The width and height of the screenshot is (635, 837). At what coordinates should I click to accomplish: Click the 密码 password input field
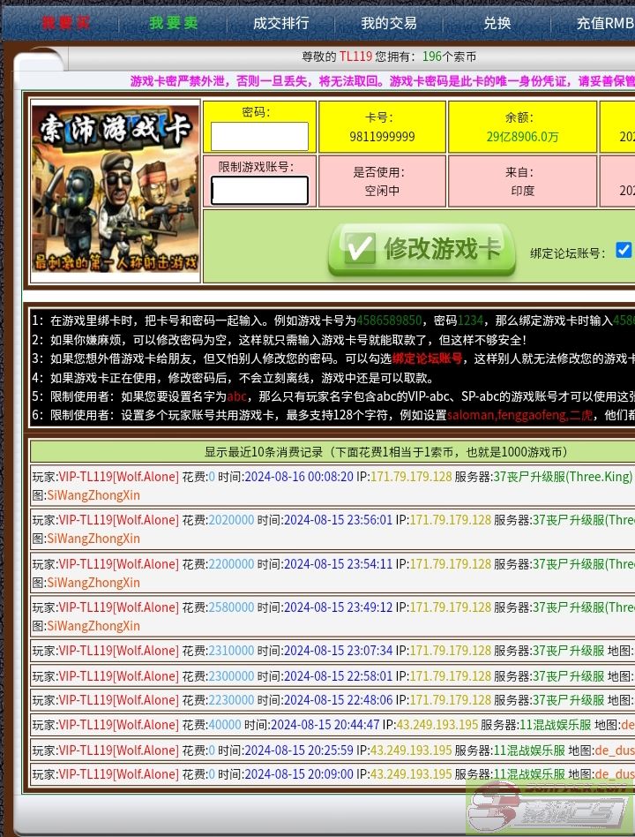pyautogui.click(x=259, y=136)
